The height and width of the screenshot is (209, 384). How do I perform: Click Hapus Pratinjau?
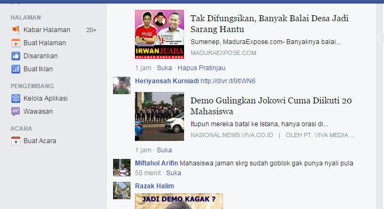click(x=202, y=68)
